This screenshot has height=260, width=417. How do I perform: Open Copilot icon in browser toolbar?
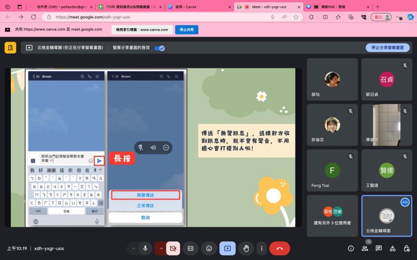pos(410,17)
